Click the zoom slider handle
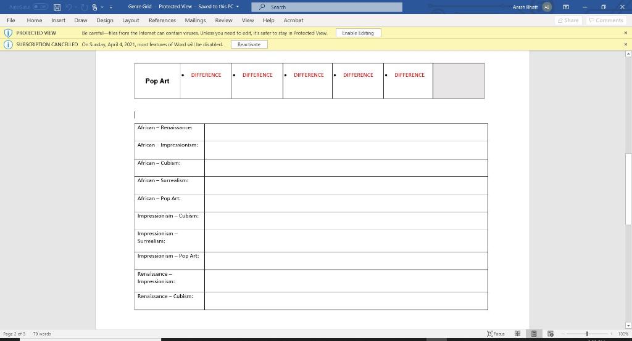The height and width of the screenshot is (341, 632). (588, 334)
